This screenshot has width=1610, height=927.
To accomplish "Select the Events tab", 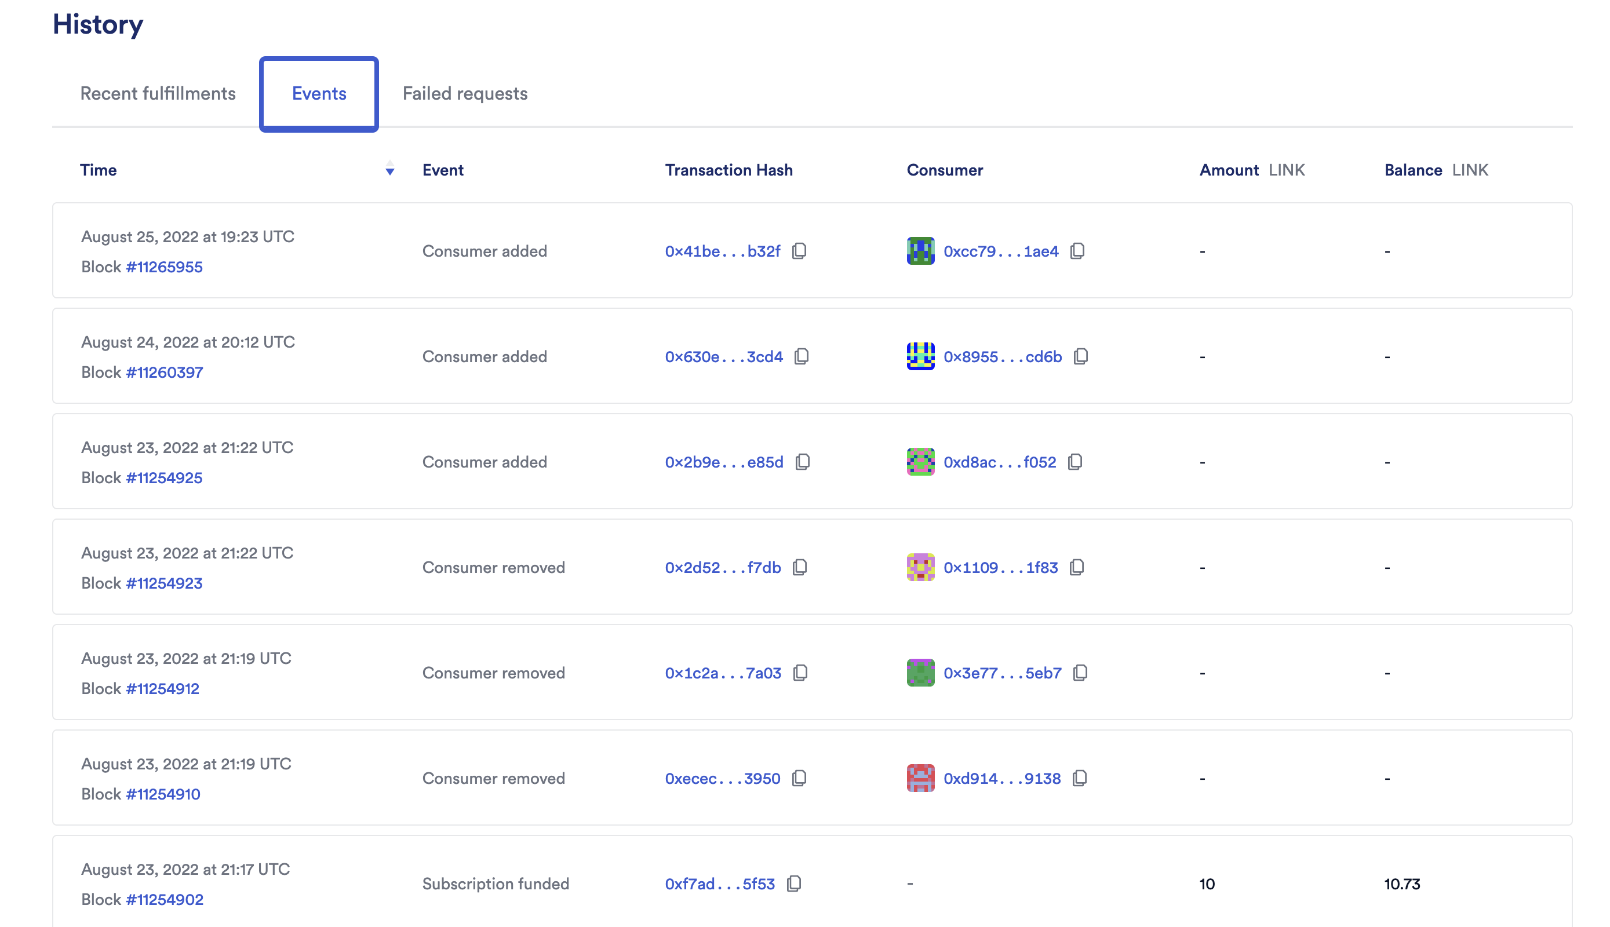I will tap(318, 93).
